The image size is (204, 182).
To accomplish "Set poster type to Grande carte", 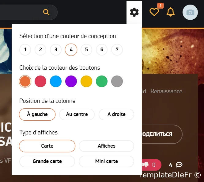I will (x=47, y=161).
